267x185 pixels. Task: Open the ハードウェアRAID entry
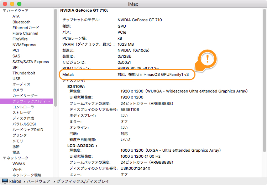coord(28,130)
